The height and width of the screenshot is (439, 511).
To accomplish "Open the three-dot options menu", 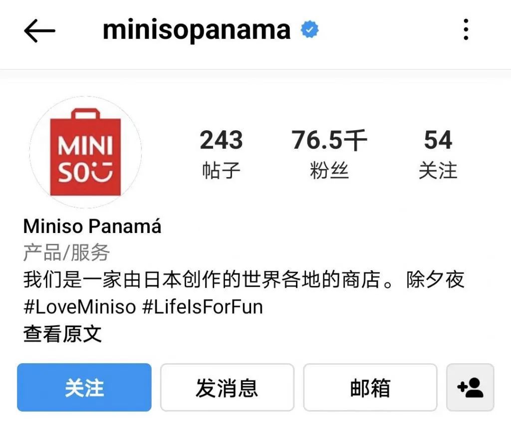I will tap(466, 29).
